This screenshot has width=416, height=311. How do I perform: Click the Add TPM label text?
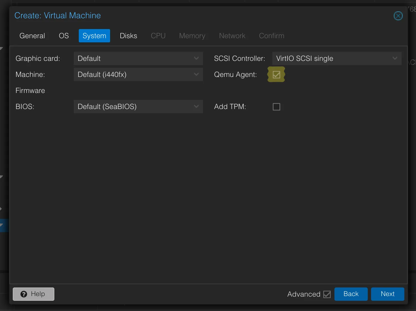(230, 107)
